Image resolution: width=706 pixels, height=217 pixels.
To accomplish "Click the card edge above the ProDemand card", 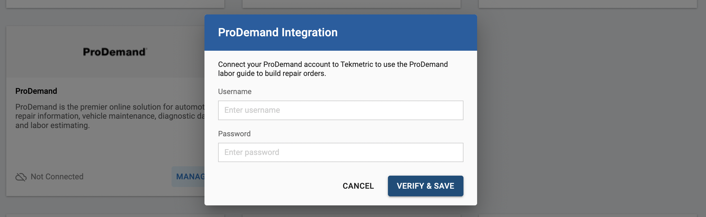I will tap(115, 3).
